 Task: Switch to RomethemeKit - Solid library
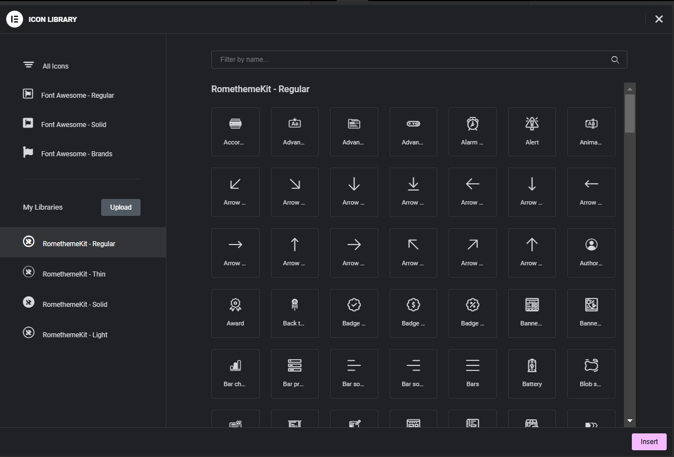(x=83, y=304)
